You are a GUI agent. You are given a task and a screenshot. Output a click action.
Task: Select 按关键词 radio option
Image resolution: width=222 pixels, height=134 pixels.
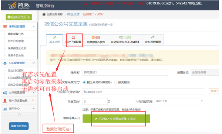coord(115,82)
